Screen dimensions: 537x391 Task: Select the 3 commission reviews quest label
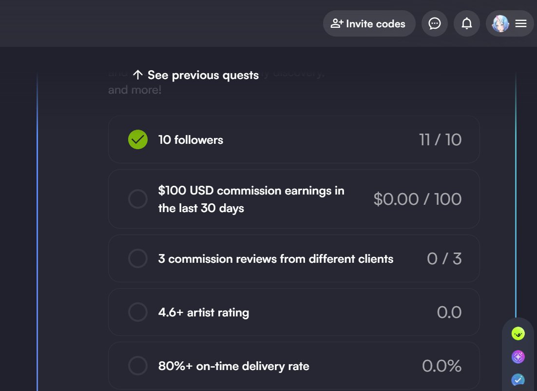276,259
